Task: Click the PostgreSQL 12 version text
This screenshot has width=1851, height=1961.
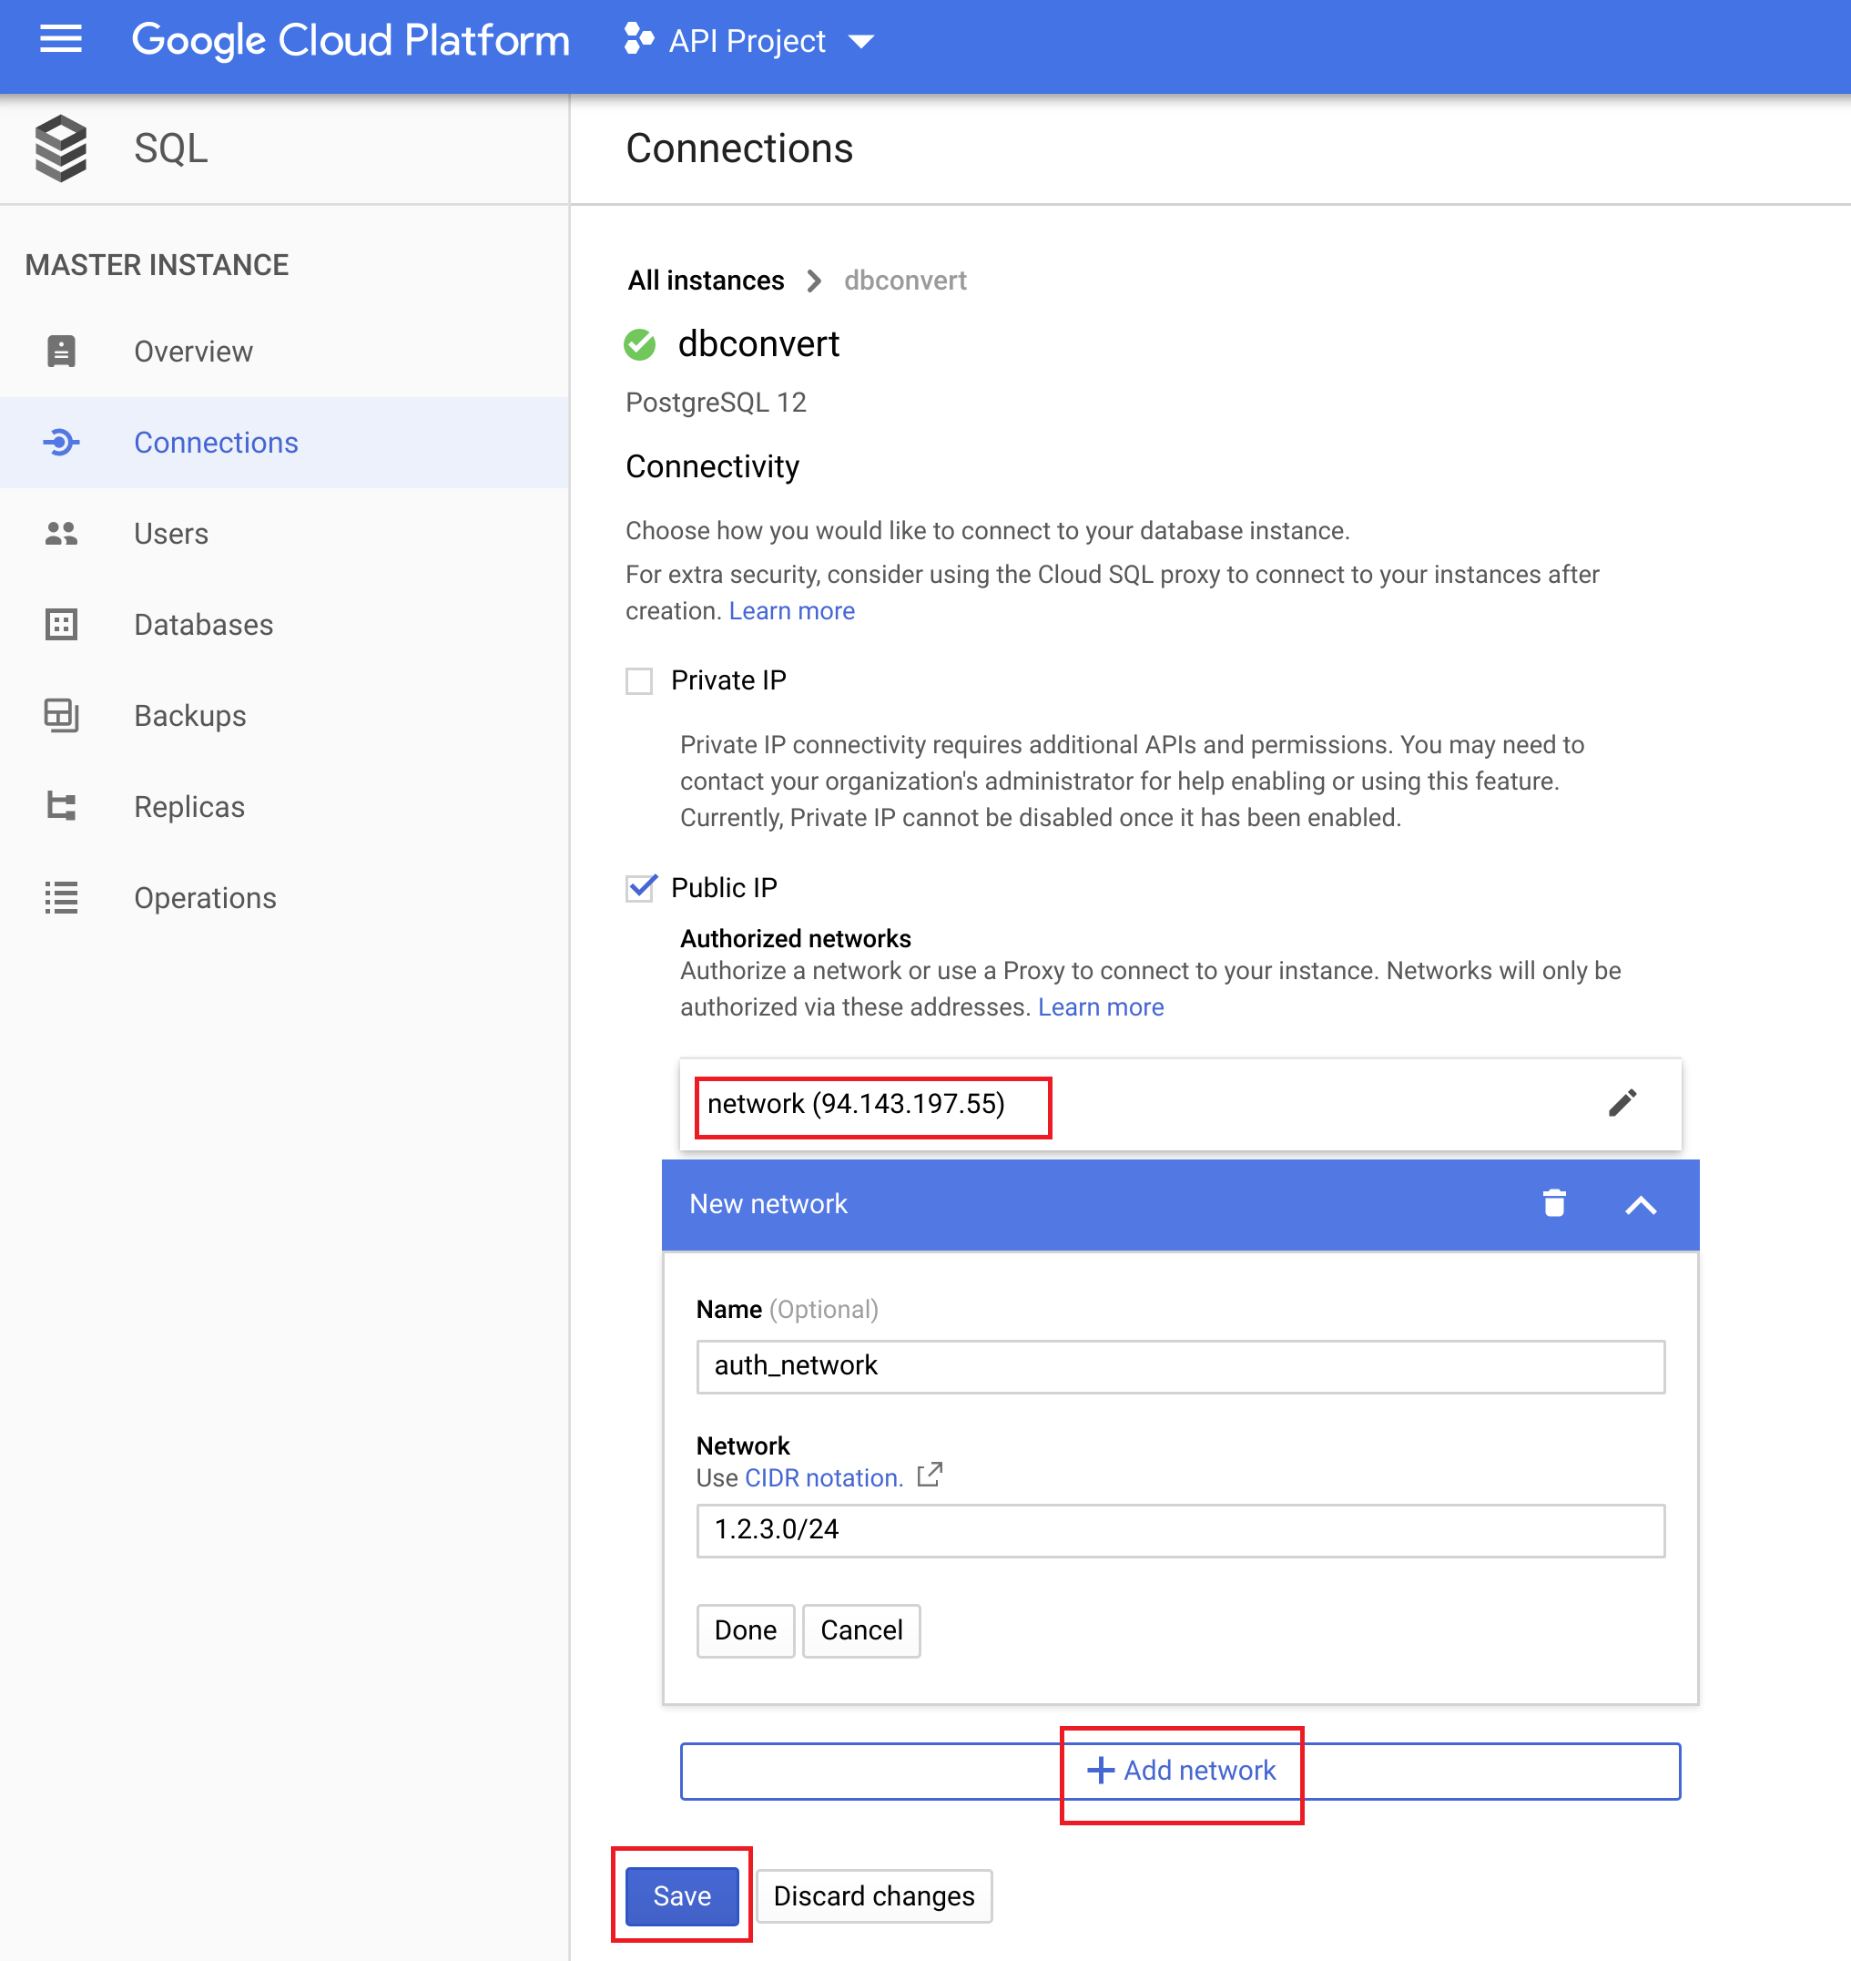Action: pyautogui.click(x=716, y=403)
